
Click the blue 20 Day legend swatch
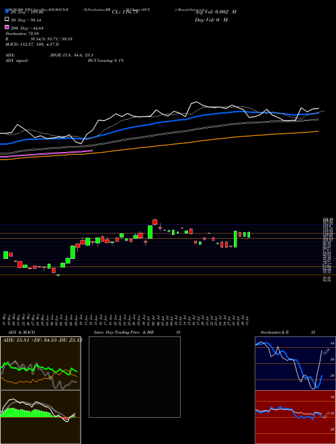point(7,11)
